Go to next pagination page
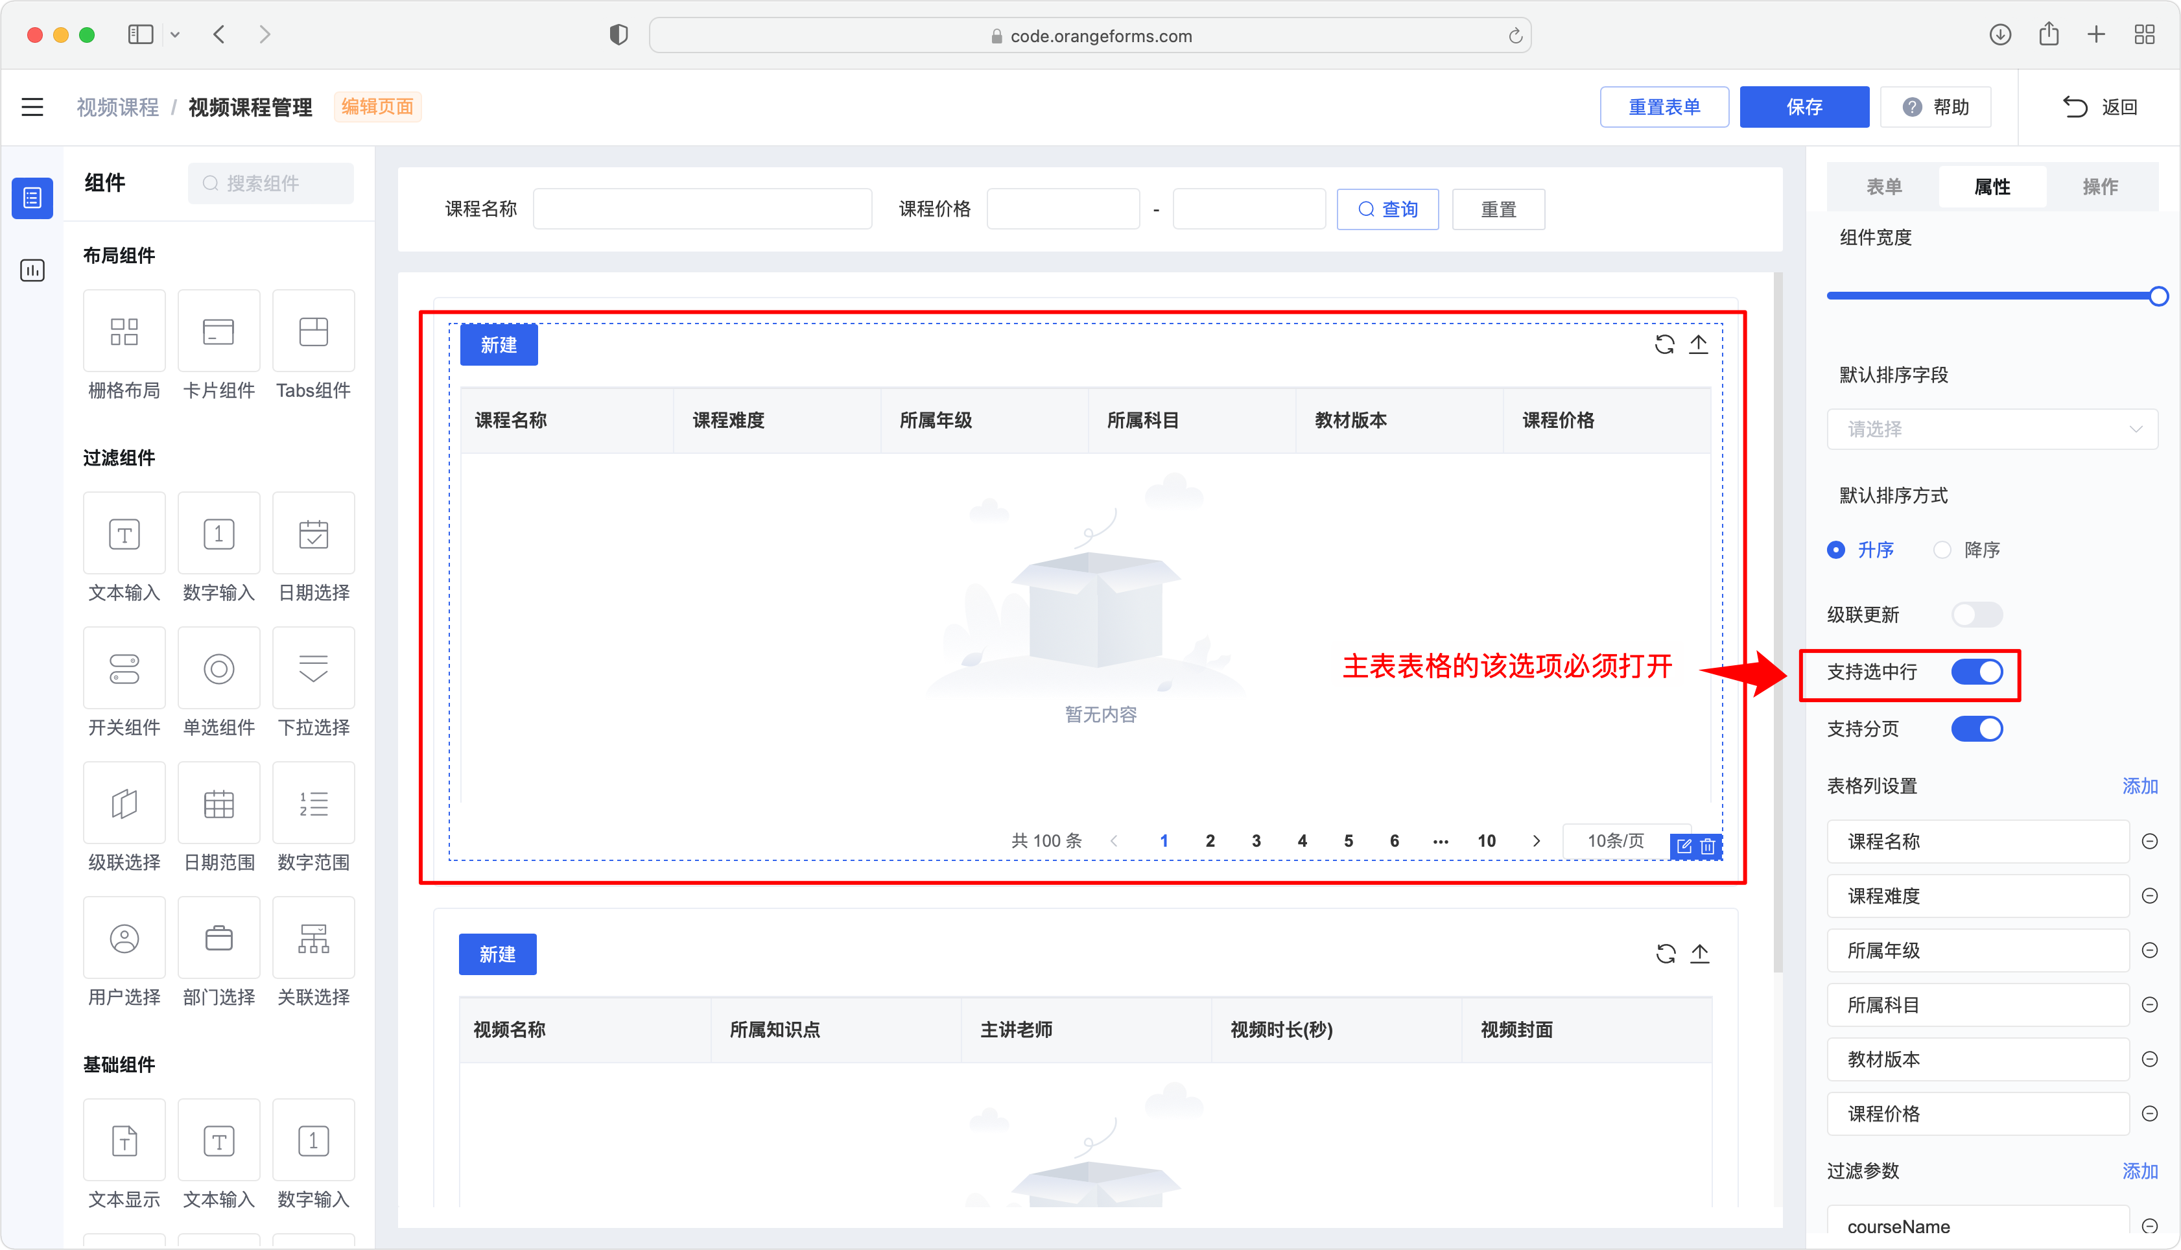2181x1250 pixels. click(x=1537, y=840)
